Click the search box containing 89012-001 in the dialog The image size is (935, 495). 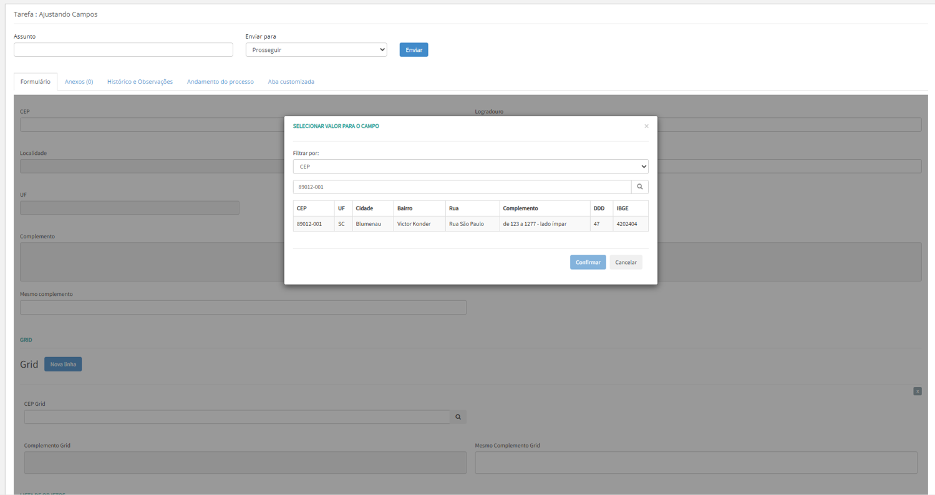(x=462, y=187)
